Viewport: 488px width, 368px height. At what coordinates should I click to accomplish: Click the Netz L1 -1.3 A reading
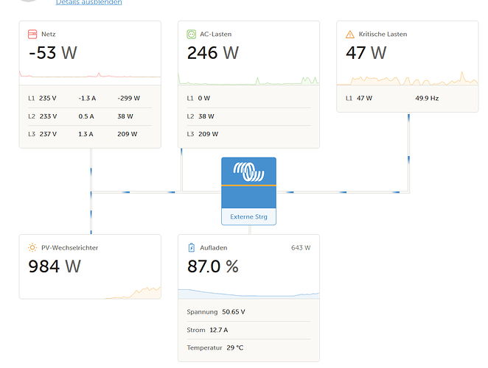point(87,98)
